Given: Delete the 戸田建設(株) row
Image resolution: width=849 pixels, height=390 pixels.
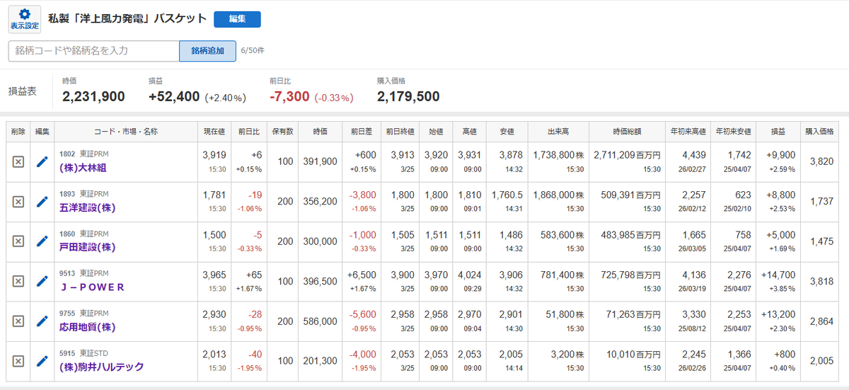Looking at the screenshot, I should [18, 241].
